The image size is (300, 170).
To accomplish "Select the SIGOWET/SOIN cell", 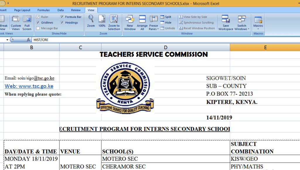I will click(226, 78).
